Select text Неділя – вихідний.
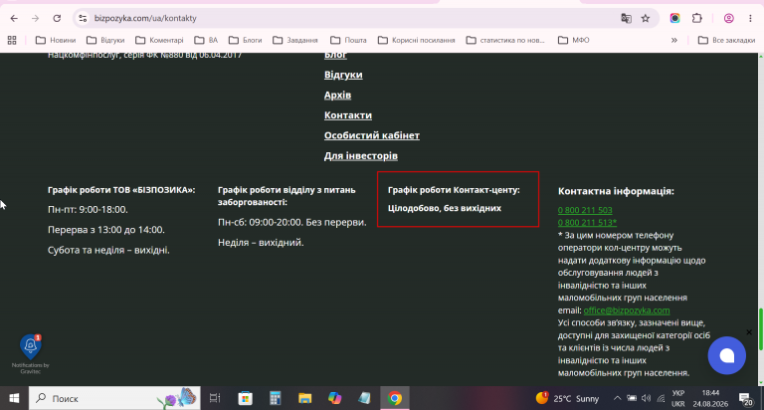The image size is (764, 410). click(x=261, y=243)
